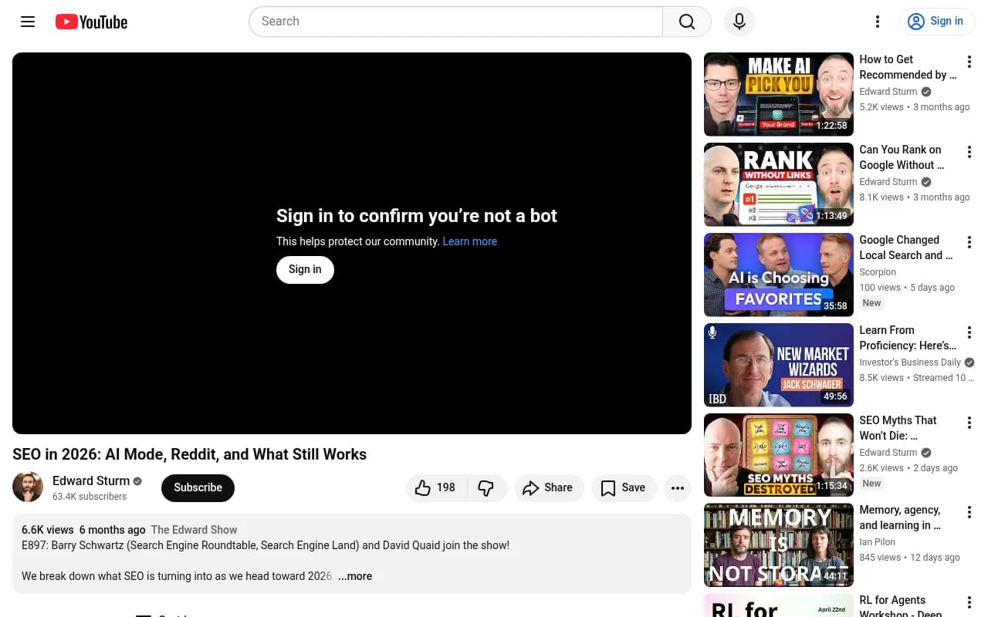Open The Edward Show link
Screen dimensions: 988x617
[x=194, y=530]
